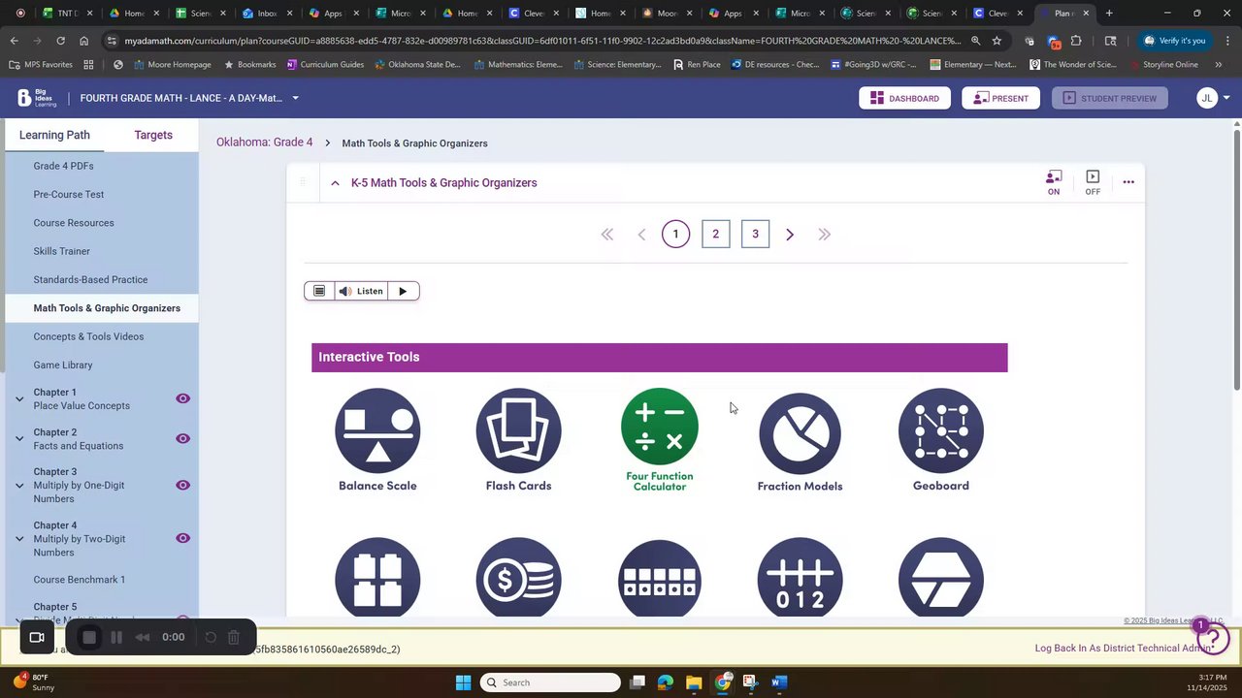1242x698 pixels.
Task: Open the number line 0 1 2 icon
Action: click(x=800, y=578)
